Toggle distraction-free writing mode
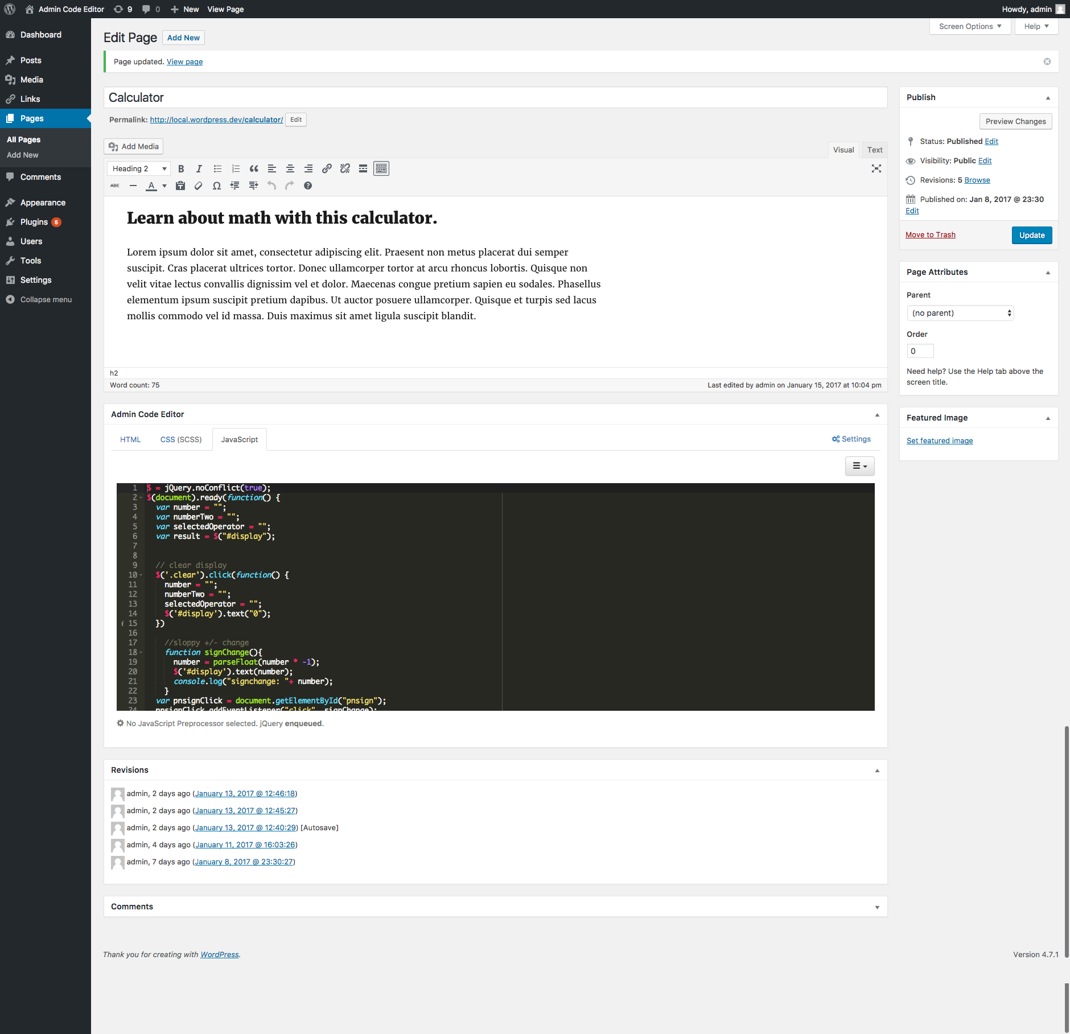Image resolution: width=1070 pixels, height=1034 pixels. [x=876, y=168]
